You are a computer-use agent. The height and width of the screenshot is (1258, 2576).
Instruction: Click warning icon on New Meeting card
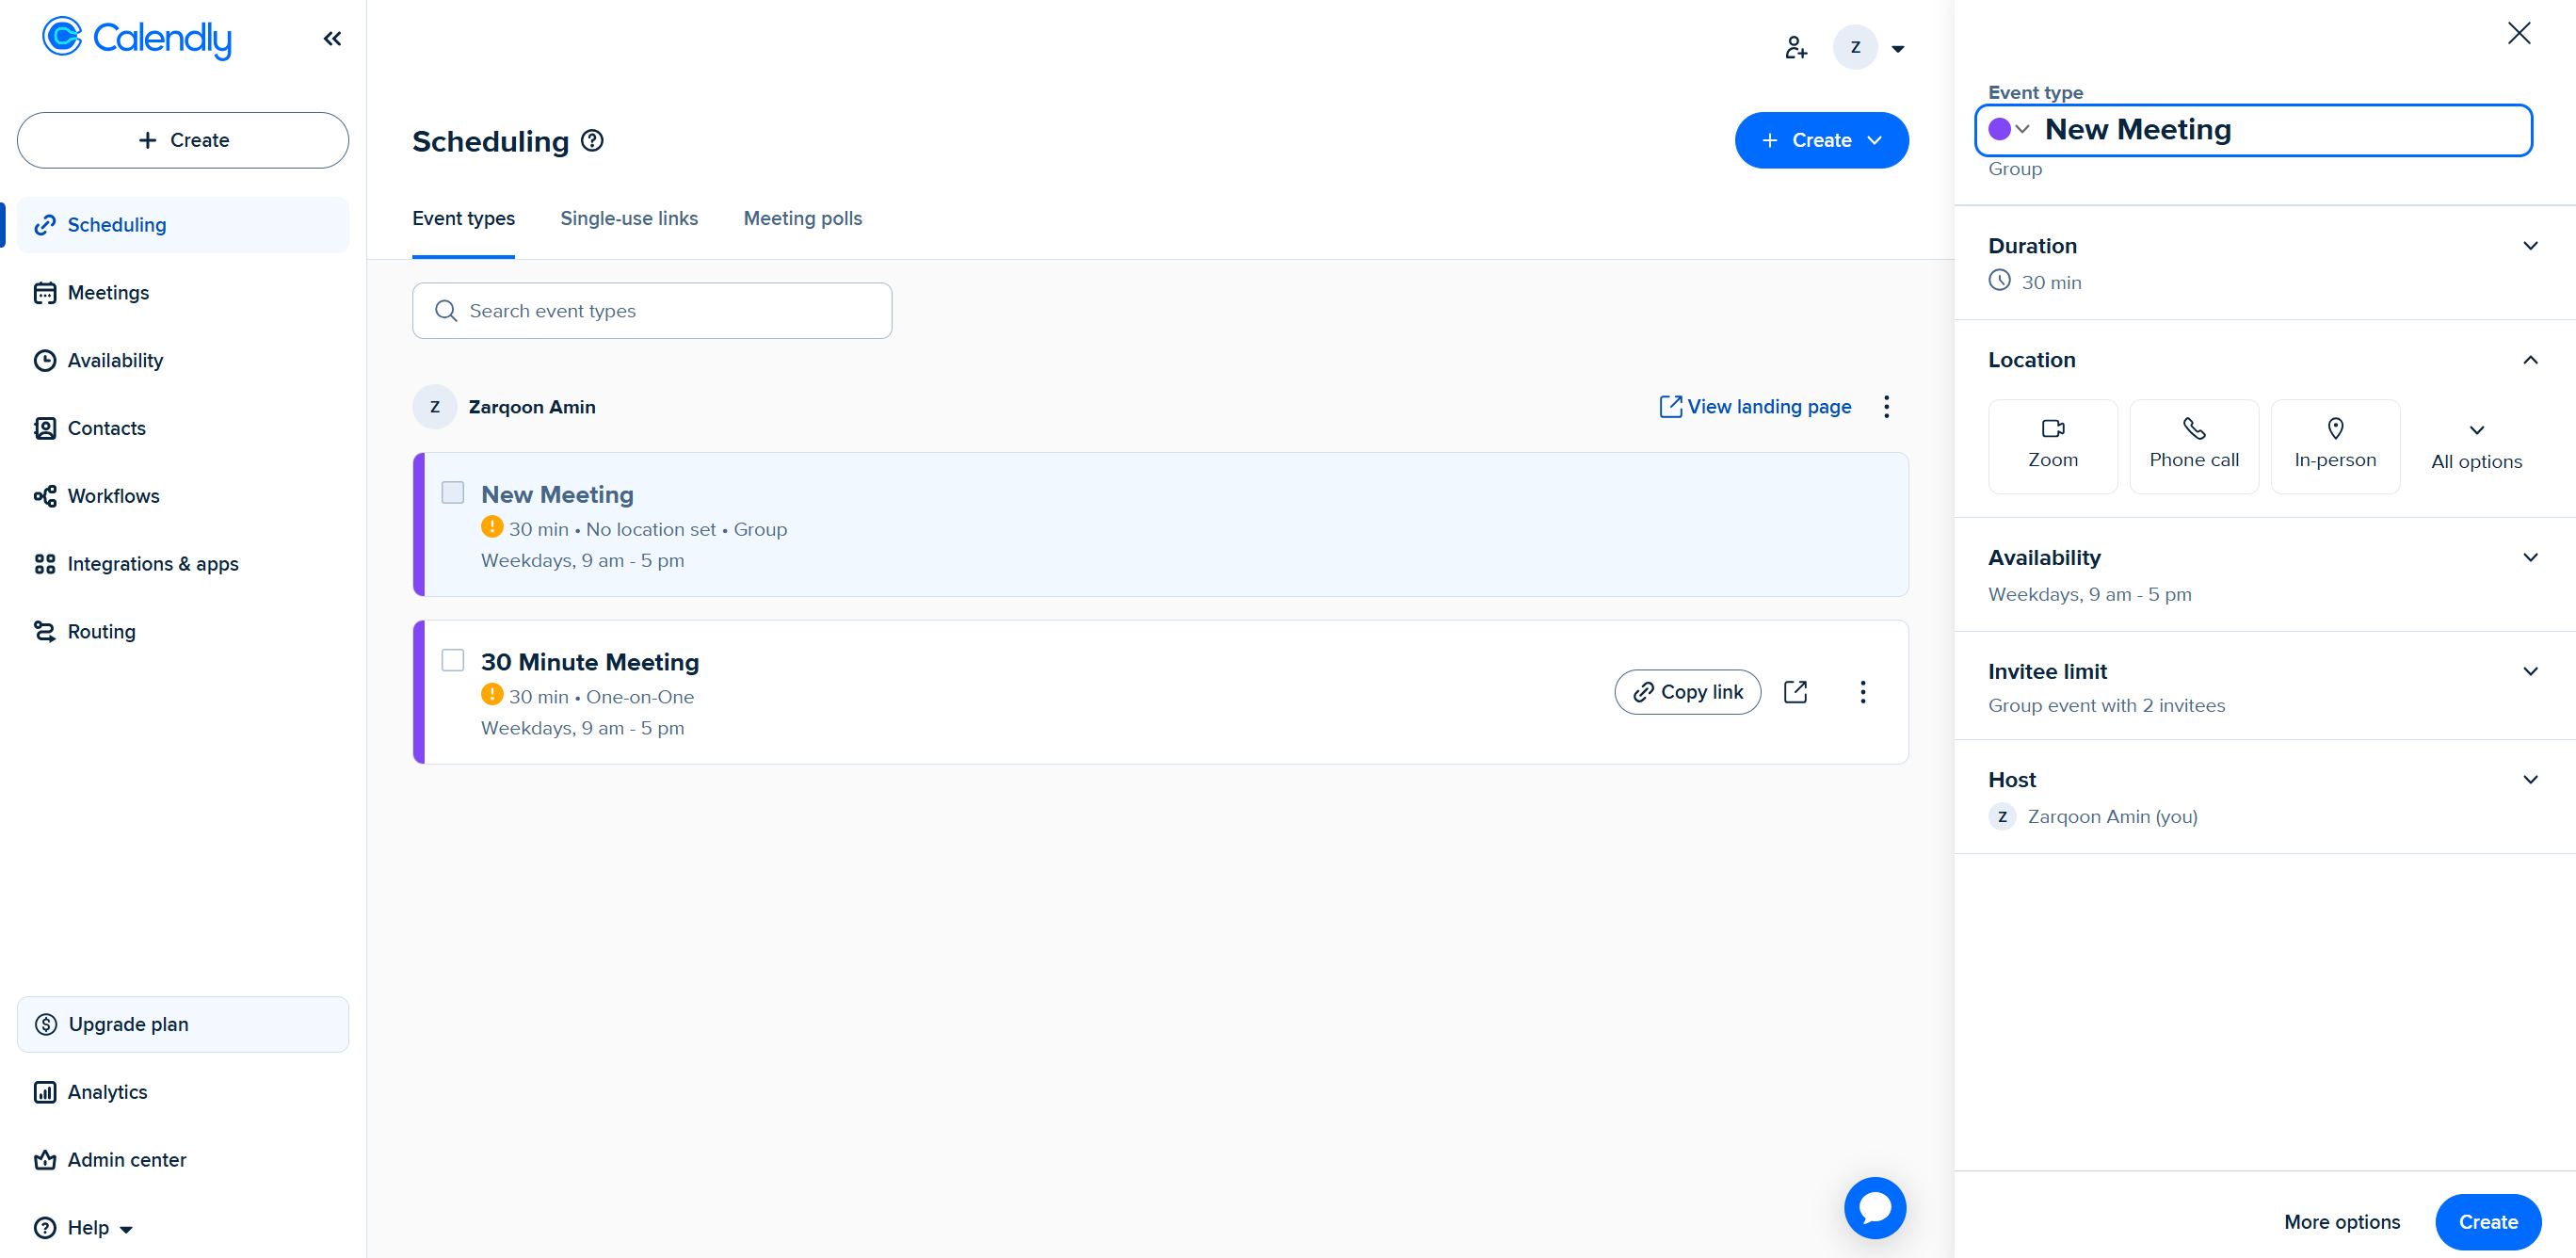tap(492, 526)
